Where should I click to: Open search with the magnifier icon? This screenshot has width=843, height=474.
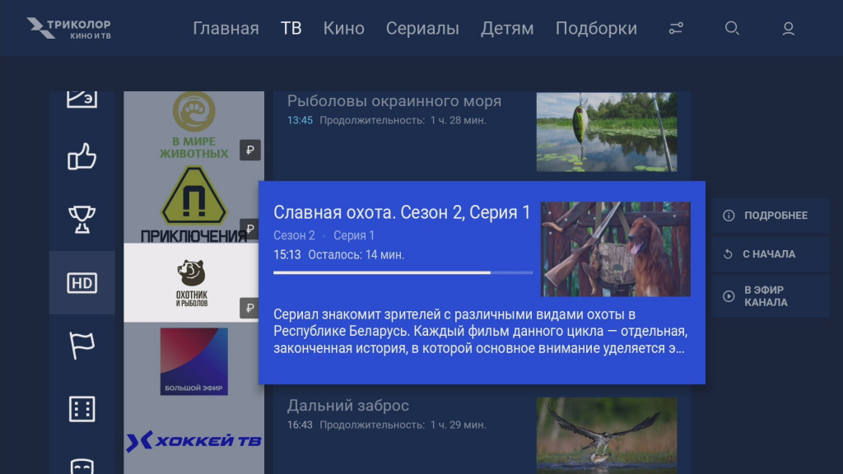click(x=732, y=28)
